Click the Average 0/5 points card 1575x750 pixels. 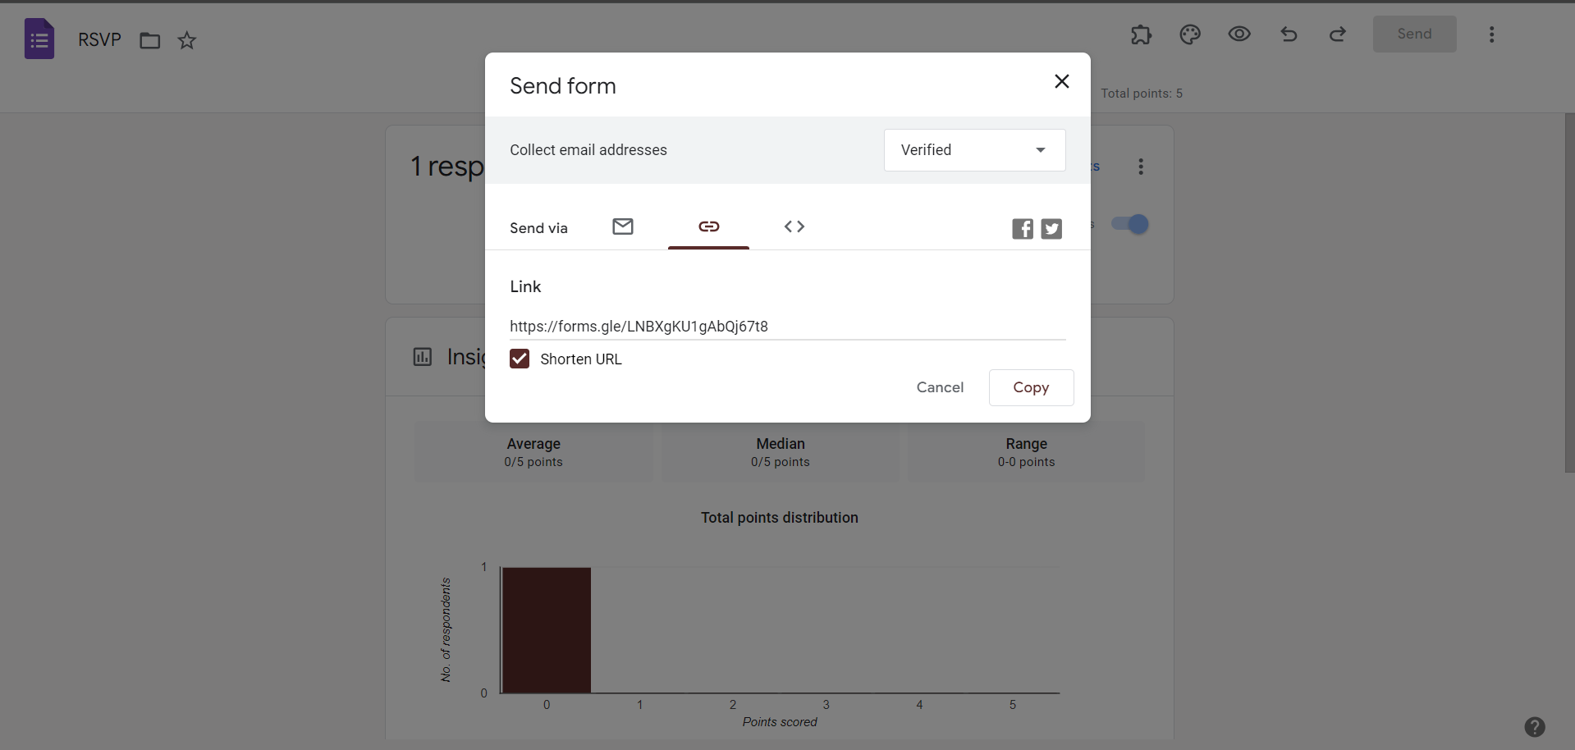(533, 452)
